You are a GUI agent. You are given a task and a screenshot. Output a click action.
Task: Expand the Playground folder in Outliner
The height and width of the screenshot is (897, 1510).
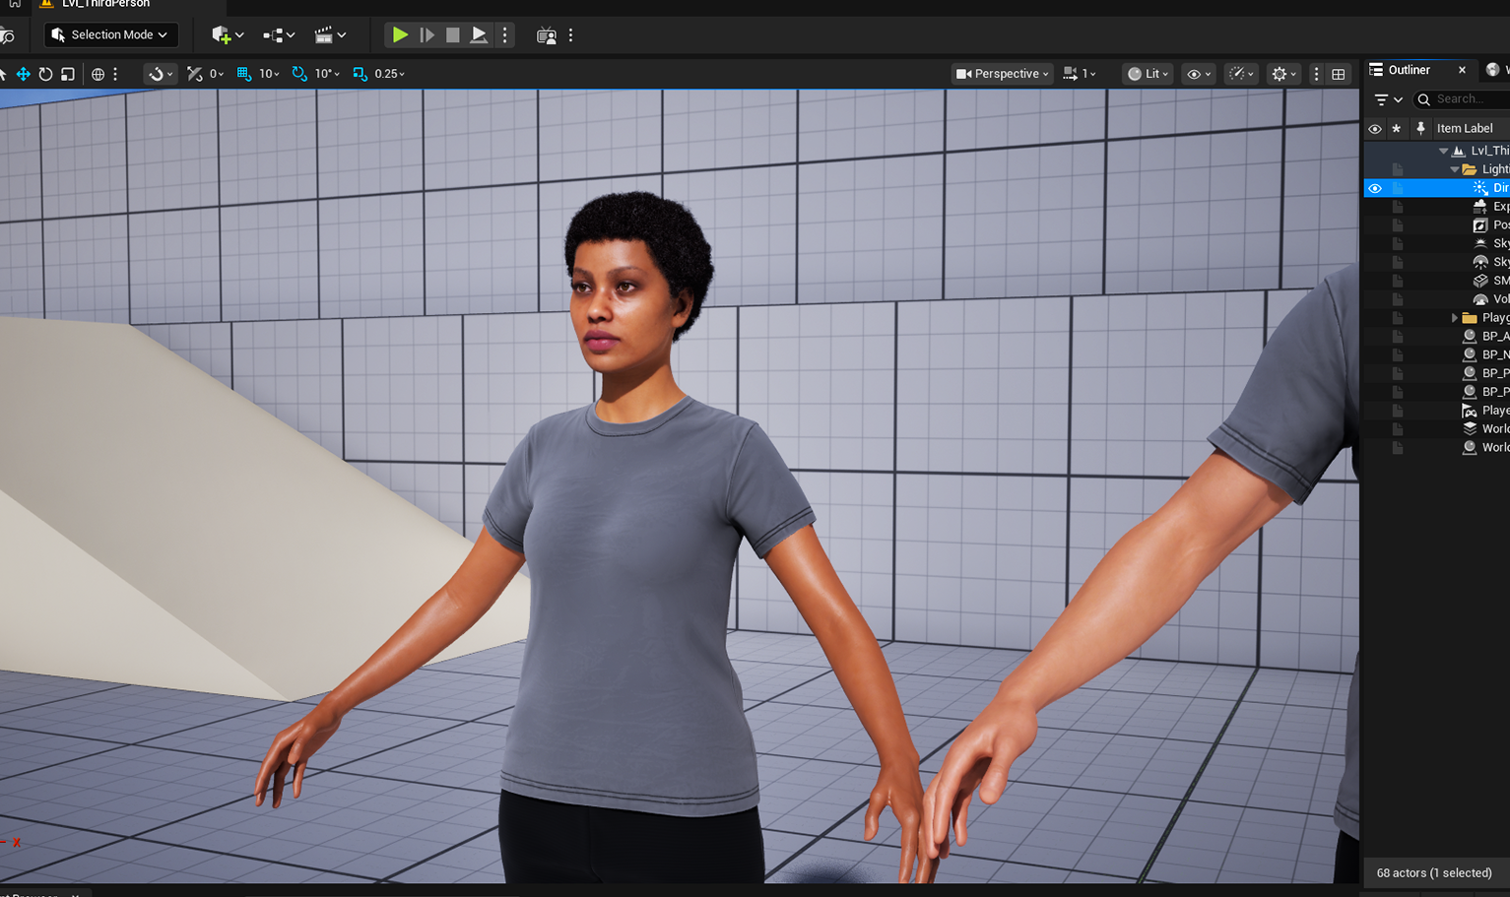[x=1455, y=317]
